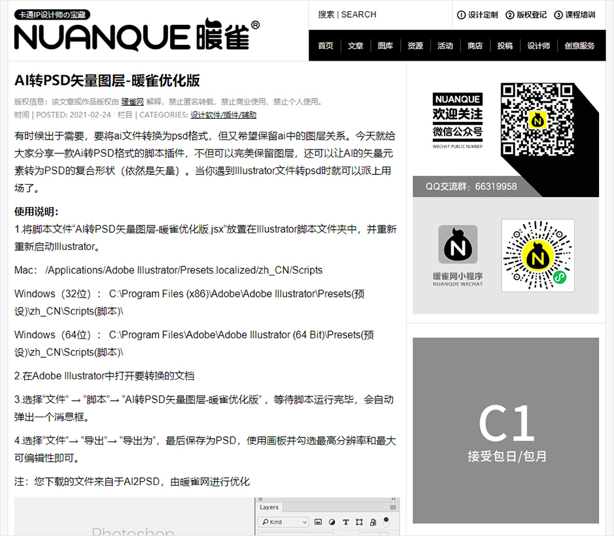Click the 使用说明: heading
The height and width of the screenshot is (536, 614).
pyautogui.click(x=37, y=212)
